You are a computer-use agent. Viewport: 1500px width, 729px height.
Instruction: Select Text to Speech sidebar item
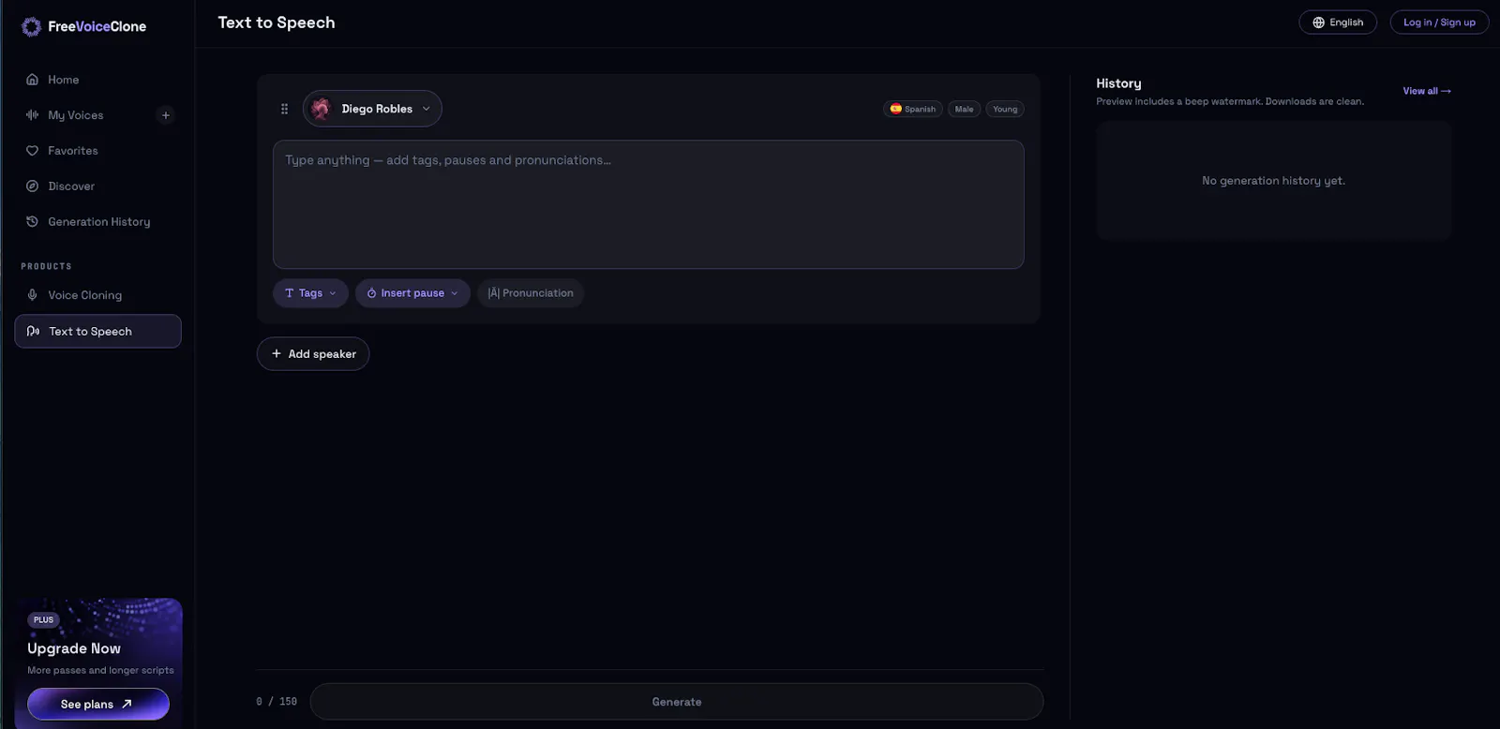click(97, 331)
